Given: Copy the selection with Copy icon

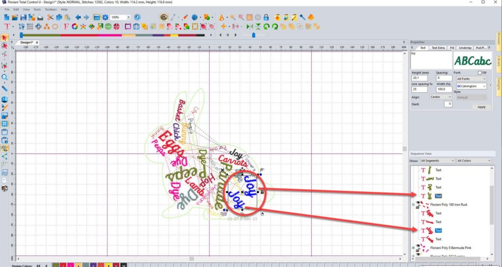Looking at the screenshot, I should pyautogui.click(x=59, y=17).
